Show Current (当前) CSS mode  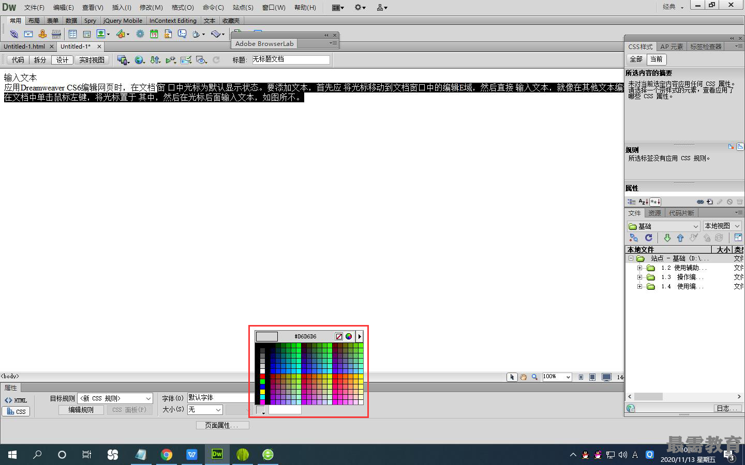657,59
